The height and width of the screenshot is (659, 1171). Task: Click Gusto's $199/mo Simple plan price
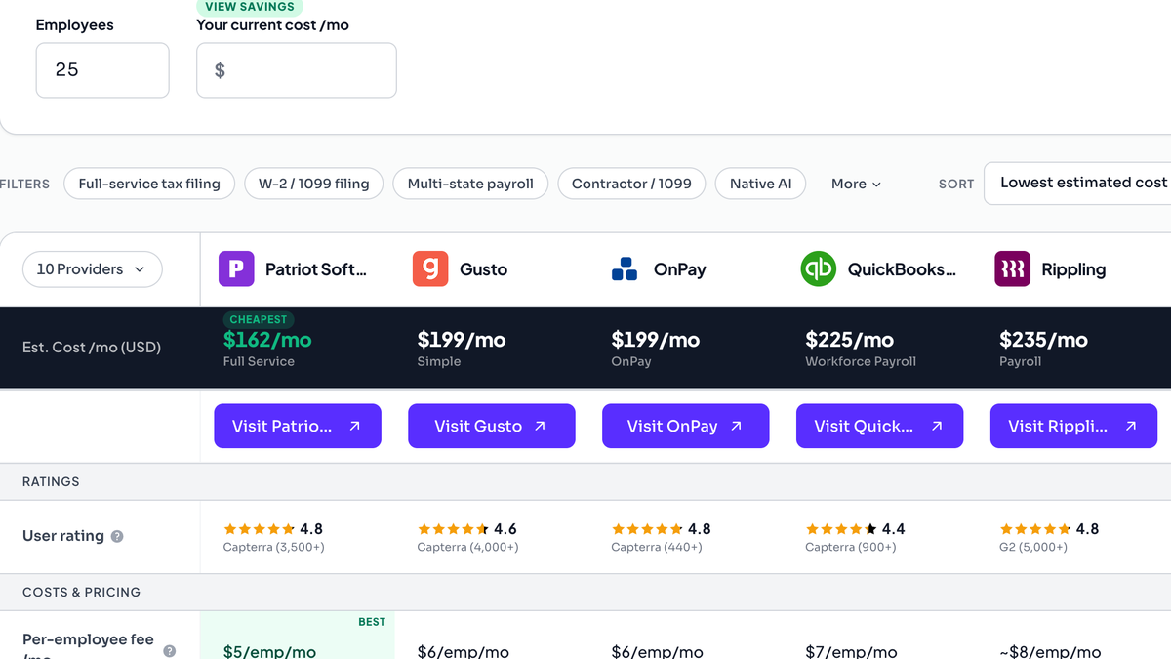pos(462,340)
